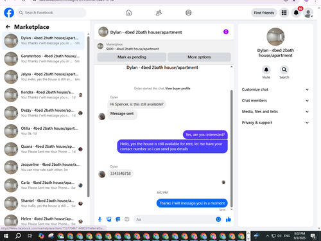Open conversation information purple icon
Viewport: 321px width, 241px height.
[226, 32]
